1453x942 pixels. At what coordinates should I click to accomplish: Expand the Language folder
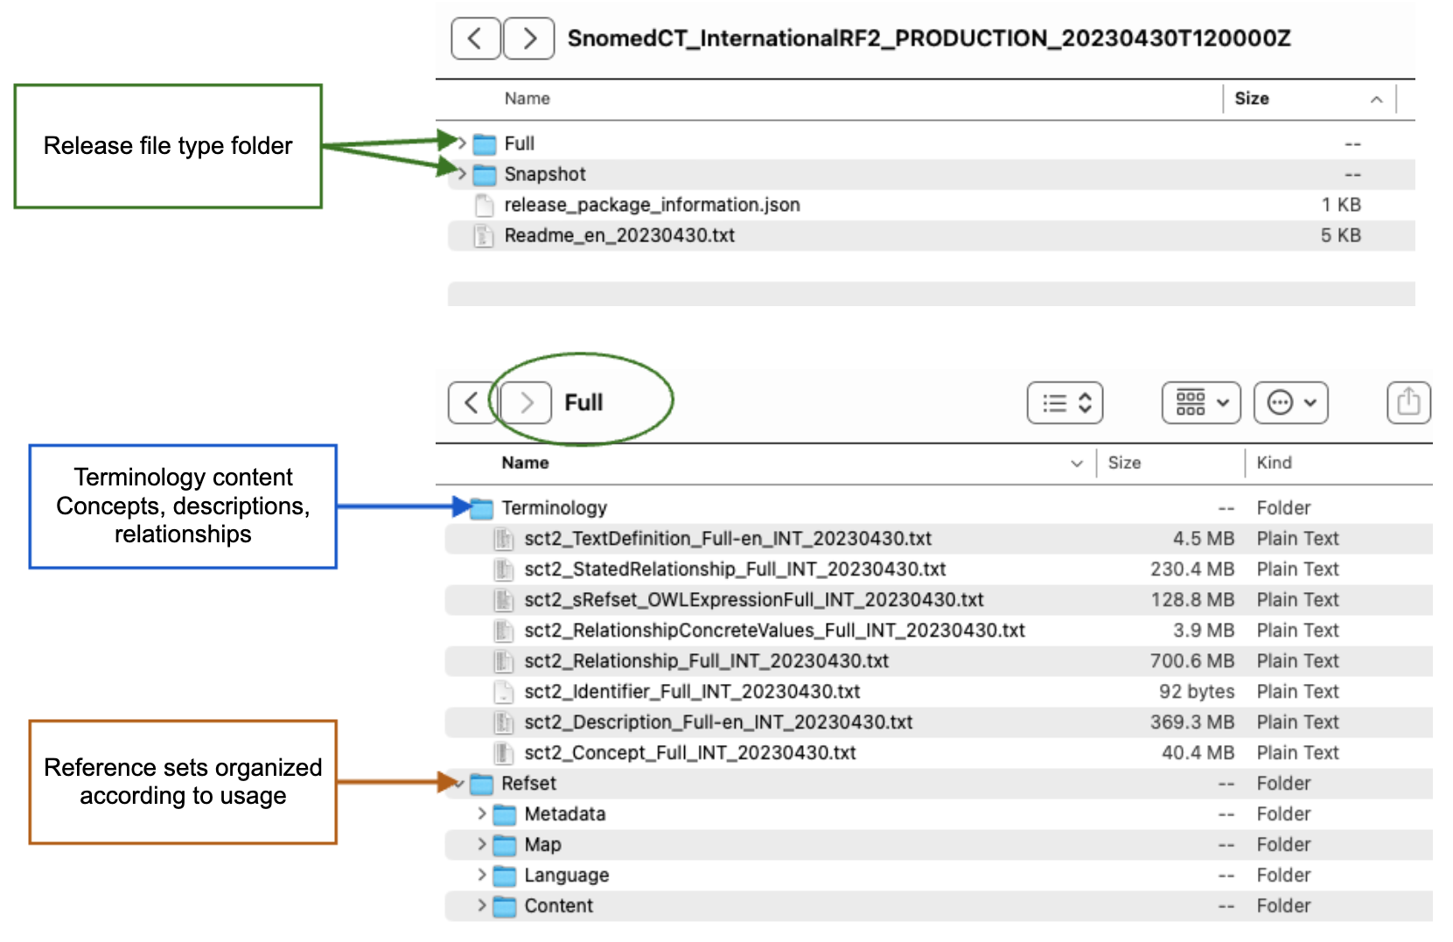482,875
